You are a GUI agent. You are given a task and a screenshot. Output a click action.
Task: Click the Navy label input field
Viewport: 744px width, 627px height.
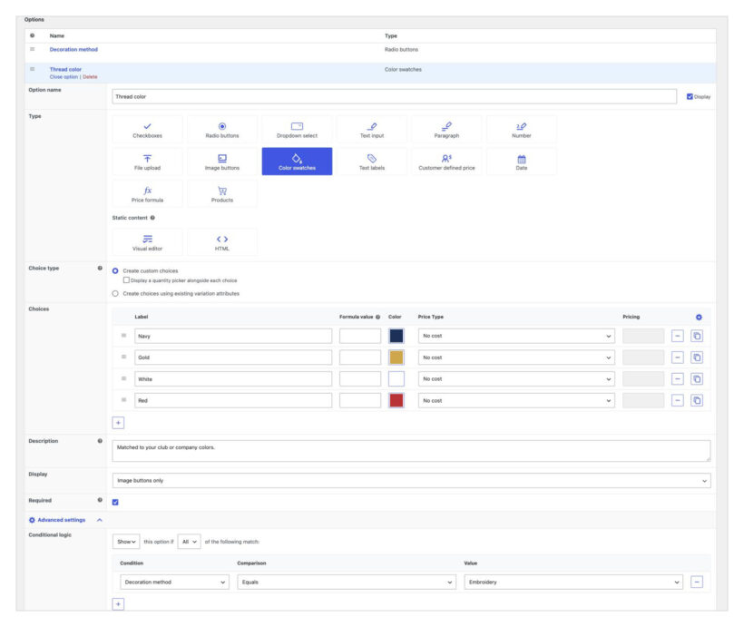click(233, 336)
